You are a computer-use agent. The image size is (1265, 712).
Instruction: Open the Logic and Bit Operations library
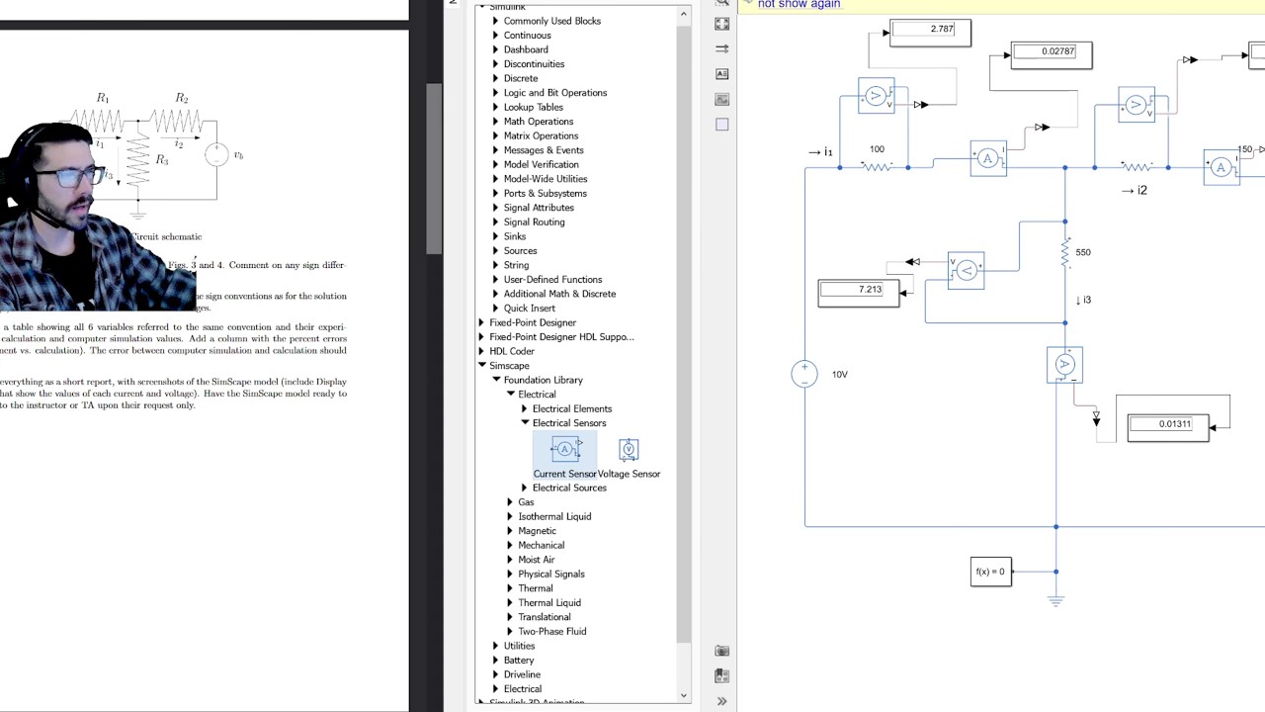pos(555,93)
